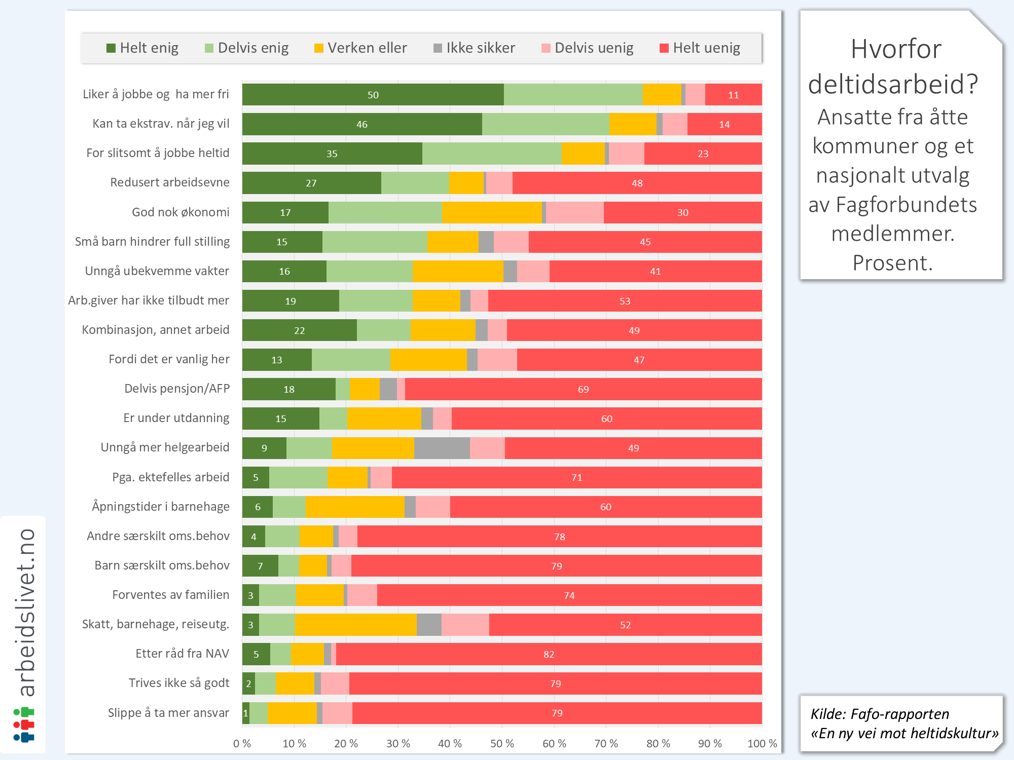Select the red 69 bar for Delvis pensjon/AFP

tap(583, 389)
